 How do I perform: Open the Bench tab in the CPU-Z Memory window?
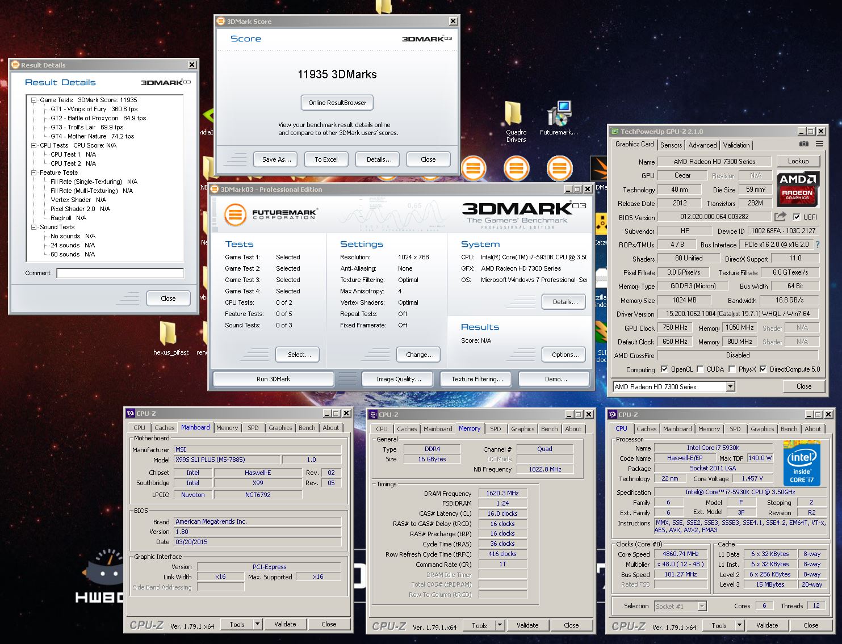tap(549, 429)
